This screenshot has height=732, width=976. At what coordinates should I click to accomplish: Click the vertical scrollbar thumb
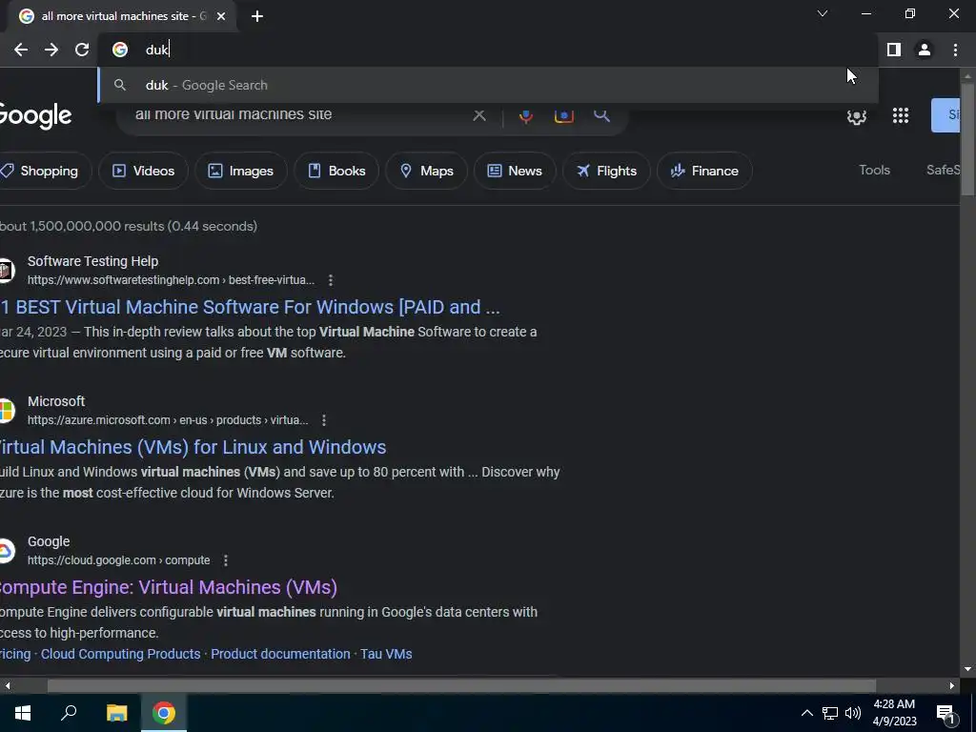point(967,139)
